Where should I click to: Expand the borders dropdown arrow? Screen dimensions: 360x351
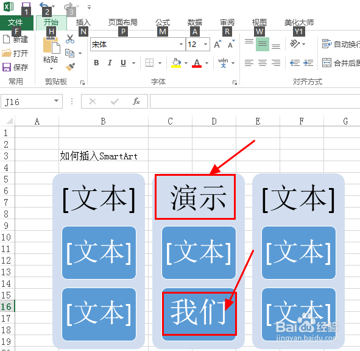160,63
